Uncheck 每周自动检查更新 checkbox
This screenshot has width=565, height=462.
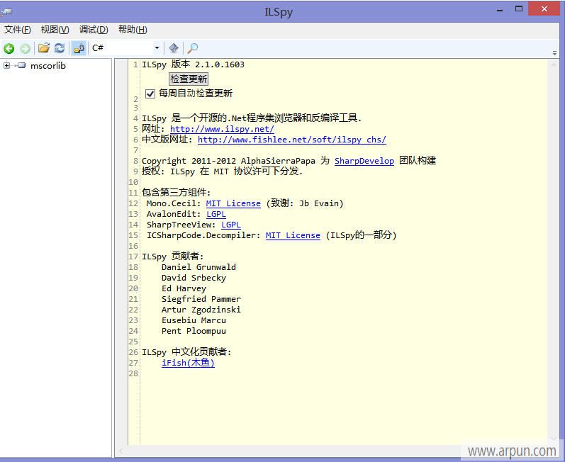tap(150, 94)
